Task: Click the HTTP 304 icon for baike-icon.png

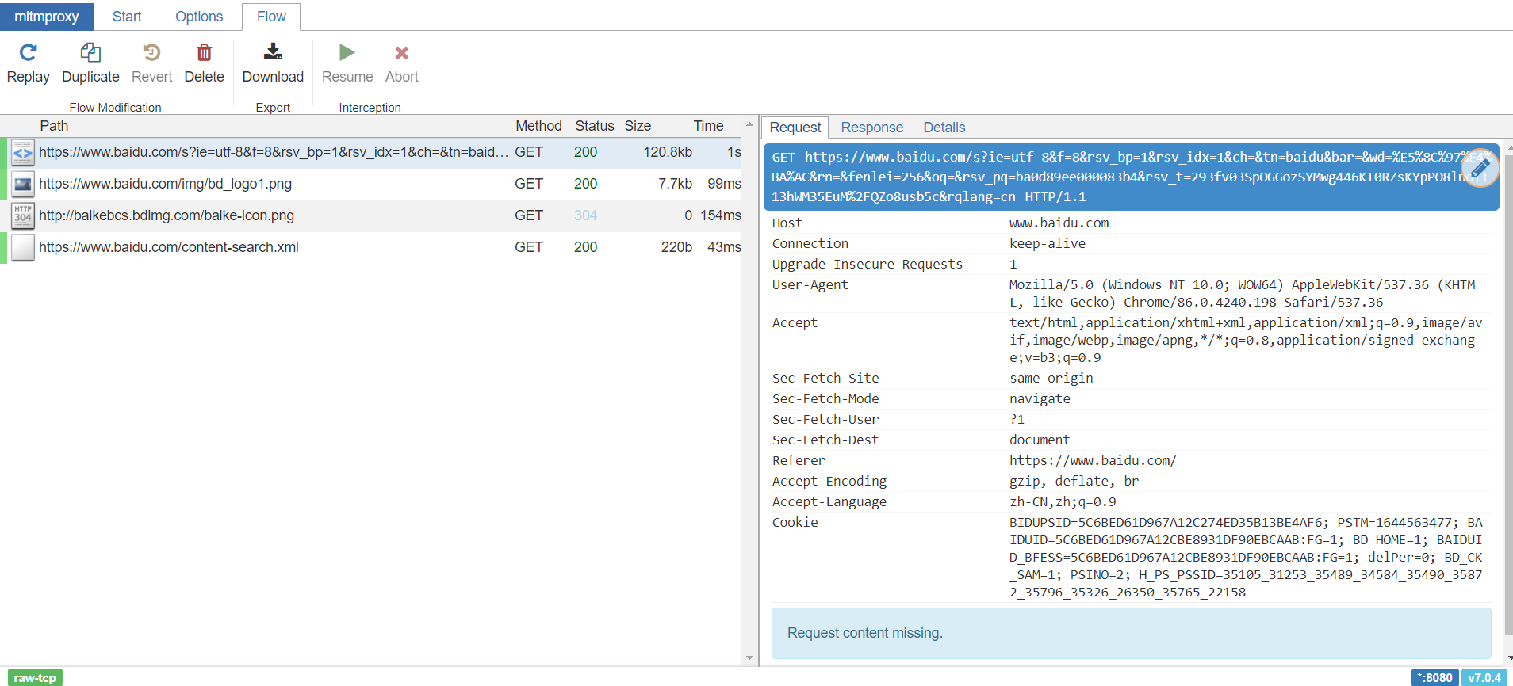Action: [23, 216]
